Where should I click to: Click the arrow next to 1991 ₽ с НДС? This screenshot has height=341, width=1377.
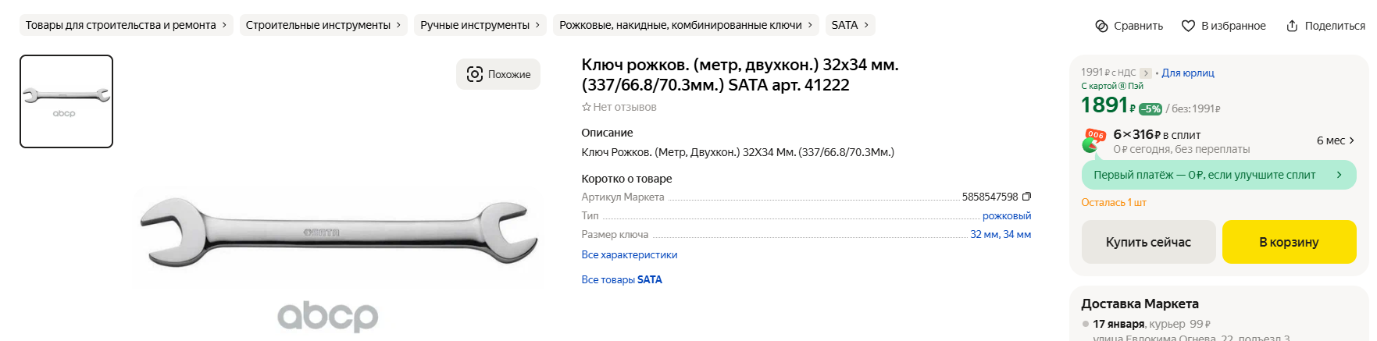tap(1146, 73)
